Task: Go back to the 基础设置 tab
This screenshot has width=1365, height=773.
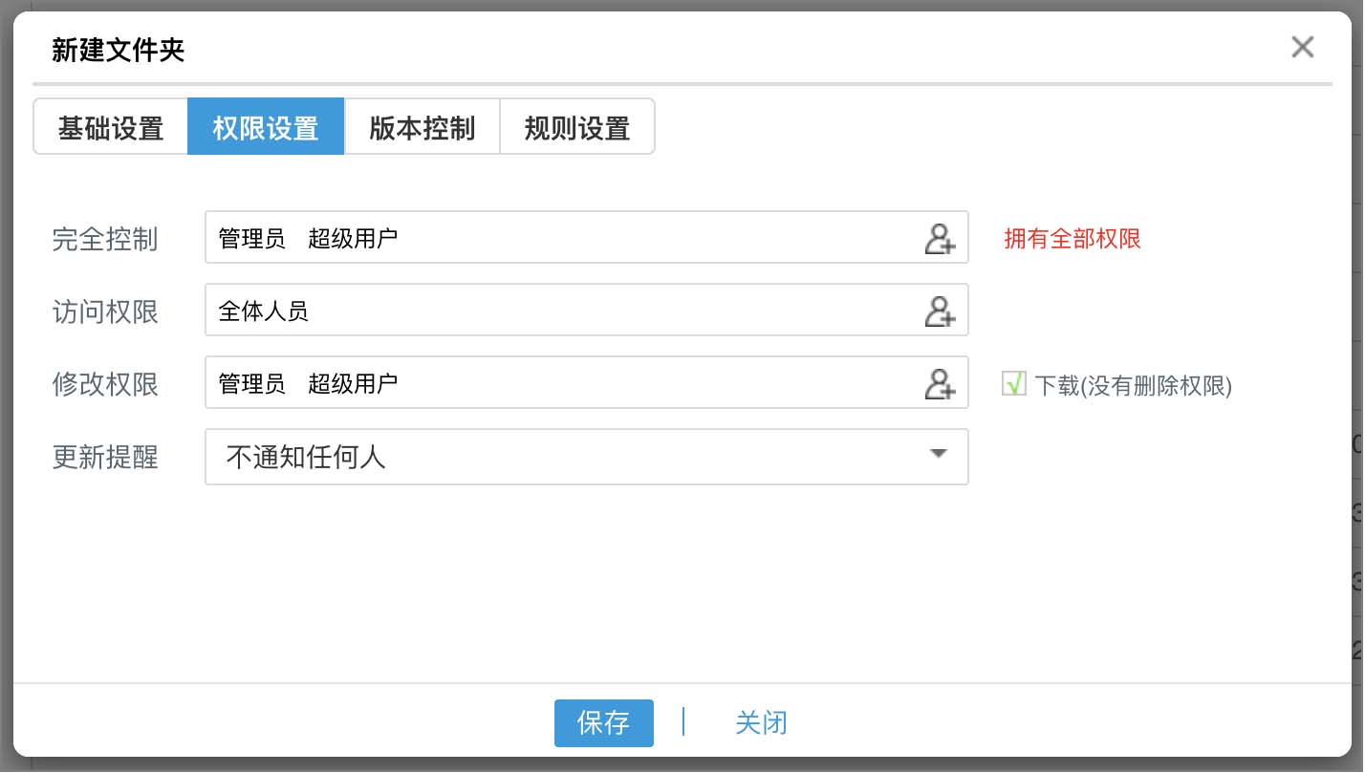Action: click(110, 128)
